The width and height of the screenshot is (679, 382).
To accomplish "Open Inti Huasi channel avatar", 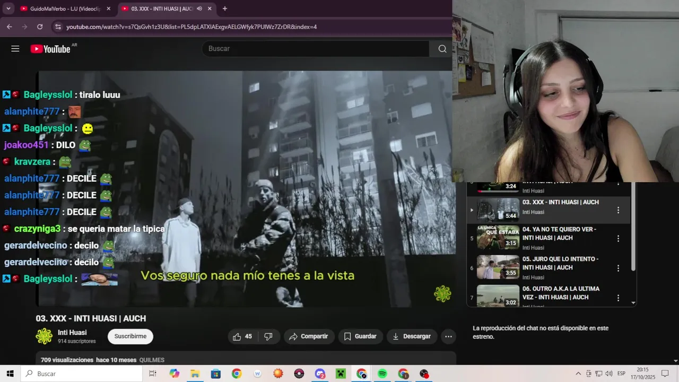I will pyautogui.click(x=44, y=336).
